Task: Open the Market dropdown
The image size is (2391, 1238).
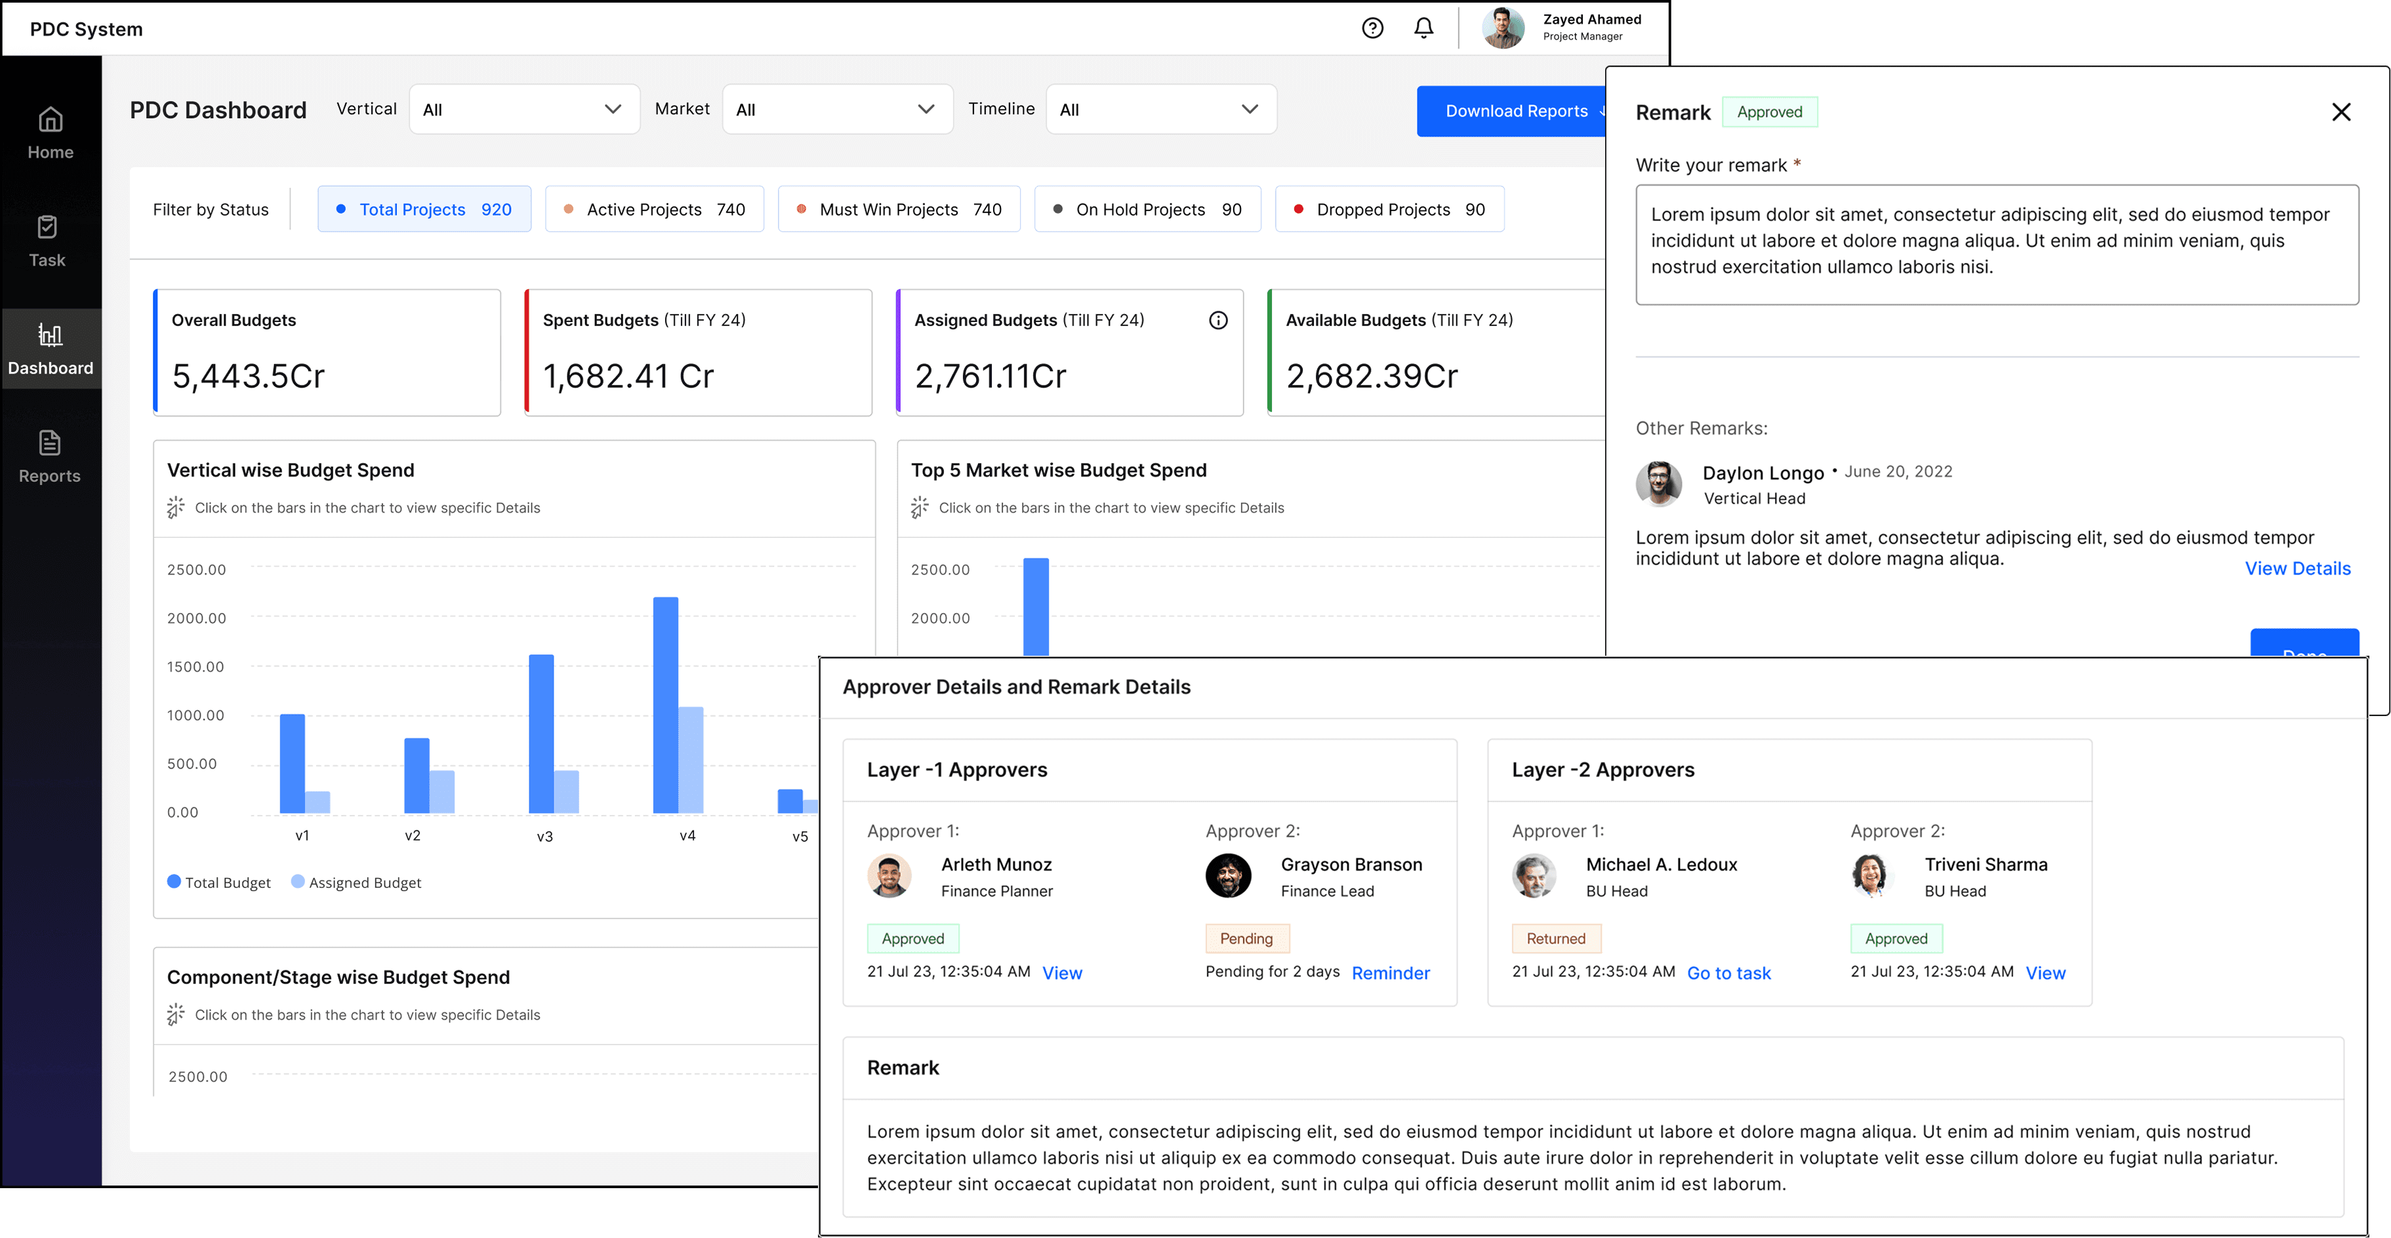Action: (x=837, y=110)
